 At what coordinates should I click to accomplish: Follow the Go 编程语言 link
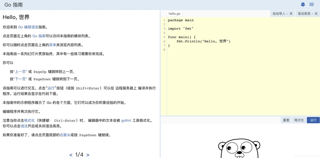click(28, 27)
